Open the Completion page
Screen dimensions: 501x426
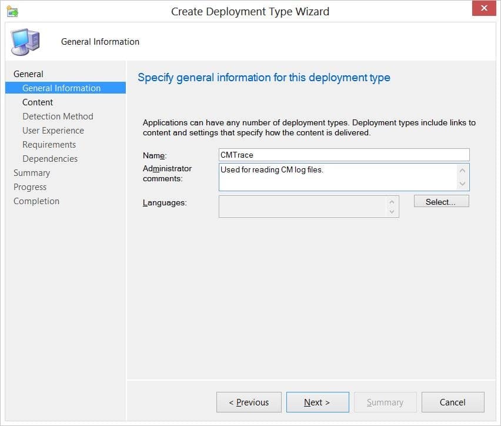36,201
